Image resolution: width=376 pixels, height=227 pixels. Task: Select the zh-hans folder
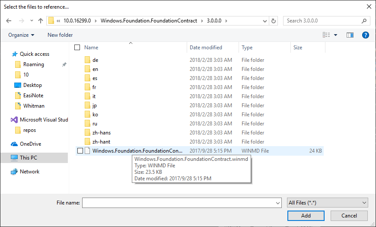click(102, 133)
